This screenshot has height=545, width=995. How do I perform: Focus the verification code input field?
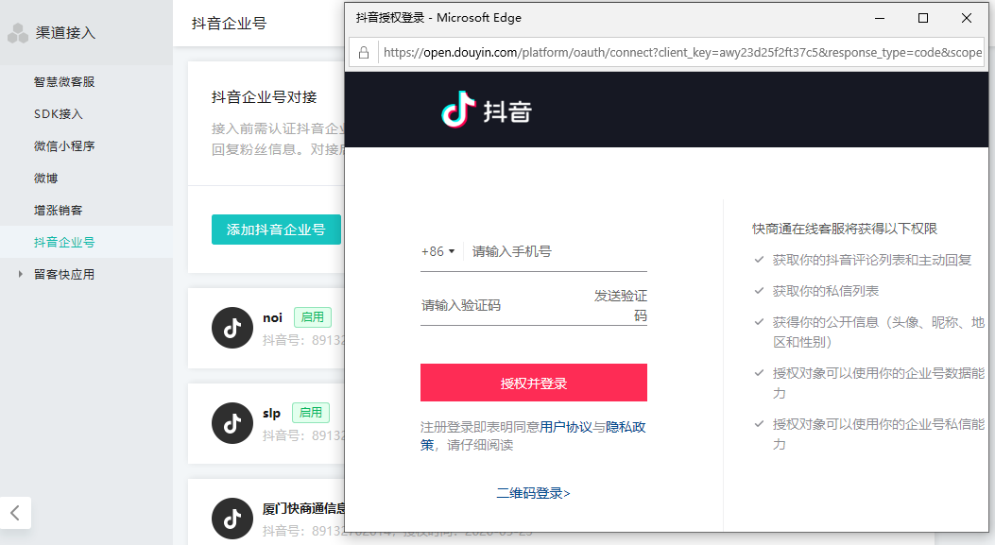501,305
